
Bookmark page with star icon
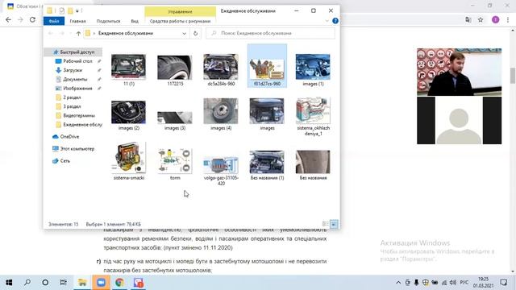pyautogui.click(x=481, y=19)
